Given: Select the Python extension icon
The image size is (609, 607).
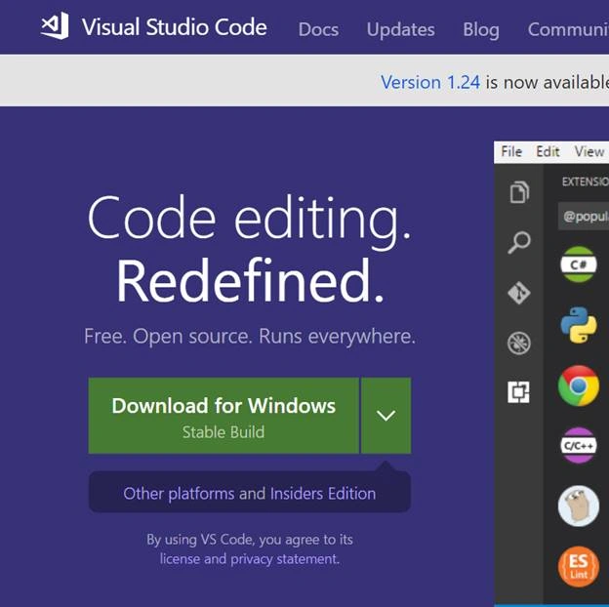Looking at the screenshot, I should 579,325.
